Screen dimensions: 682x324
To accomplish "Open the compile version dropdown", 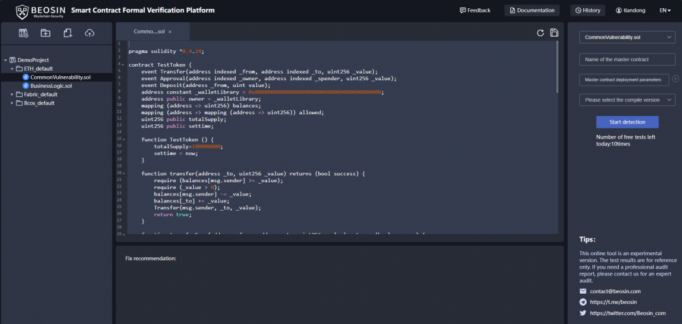I will [x=627, y=100].
